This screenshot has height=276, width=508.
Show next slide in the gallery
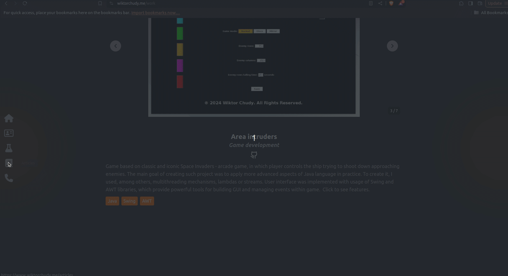[x=392, y=46]
